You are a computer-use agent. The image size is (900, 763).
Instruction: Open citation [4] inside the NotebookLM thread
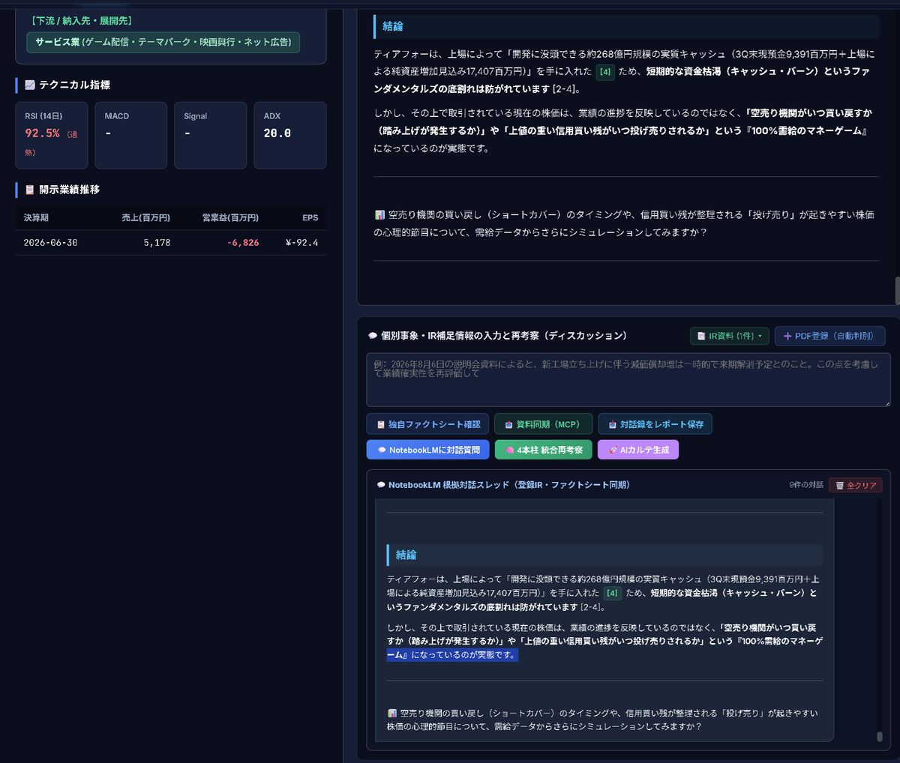[613, 593]
